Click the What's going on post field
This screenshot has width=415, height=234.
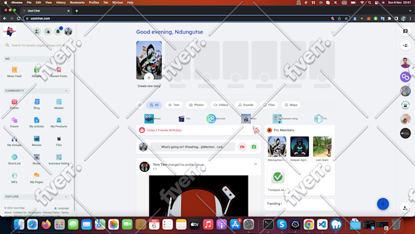click(x=193, y=147)
